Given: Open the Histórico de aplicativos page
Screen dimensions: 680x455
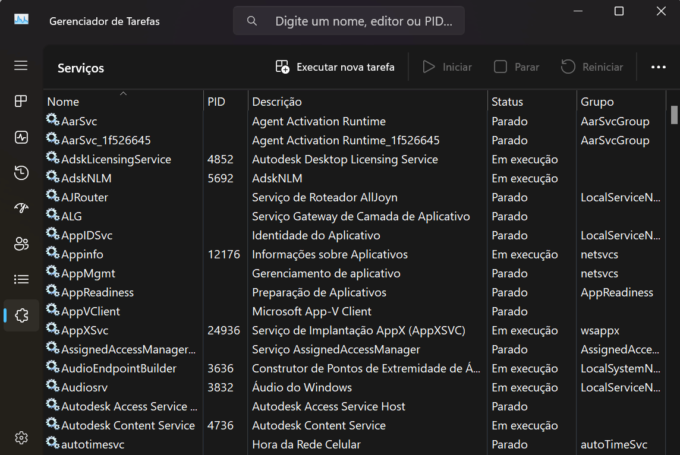Looking at the screenshot, I should (21, 173).
